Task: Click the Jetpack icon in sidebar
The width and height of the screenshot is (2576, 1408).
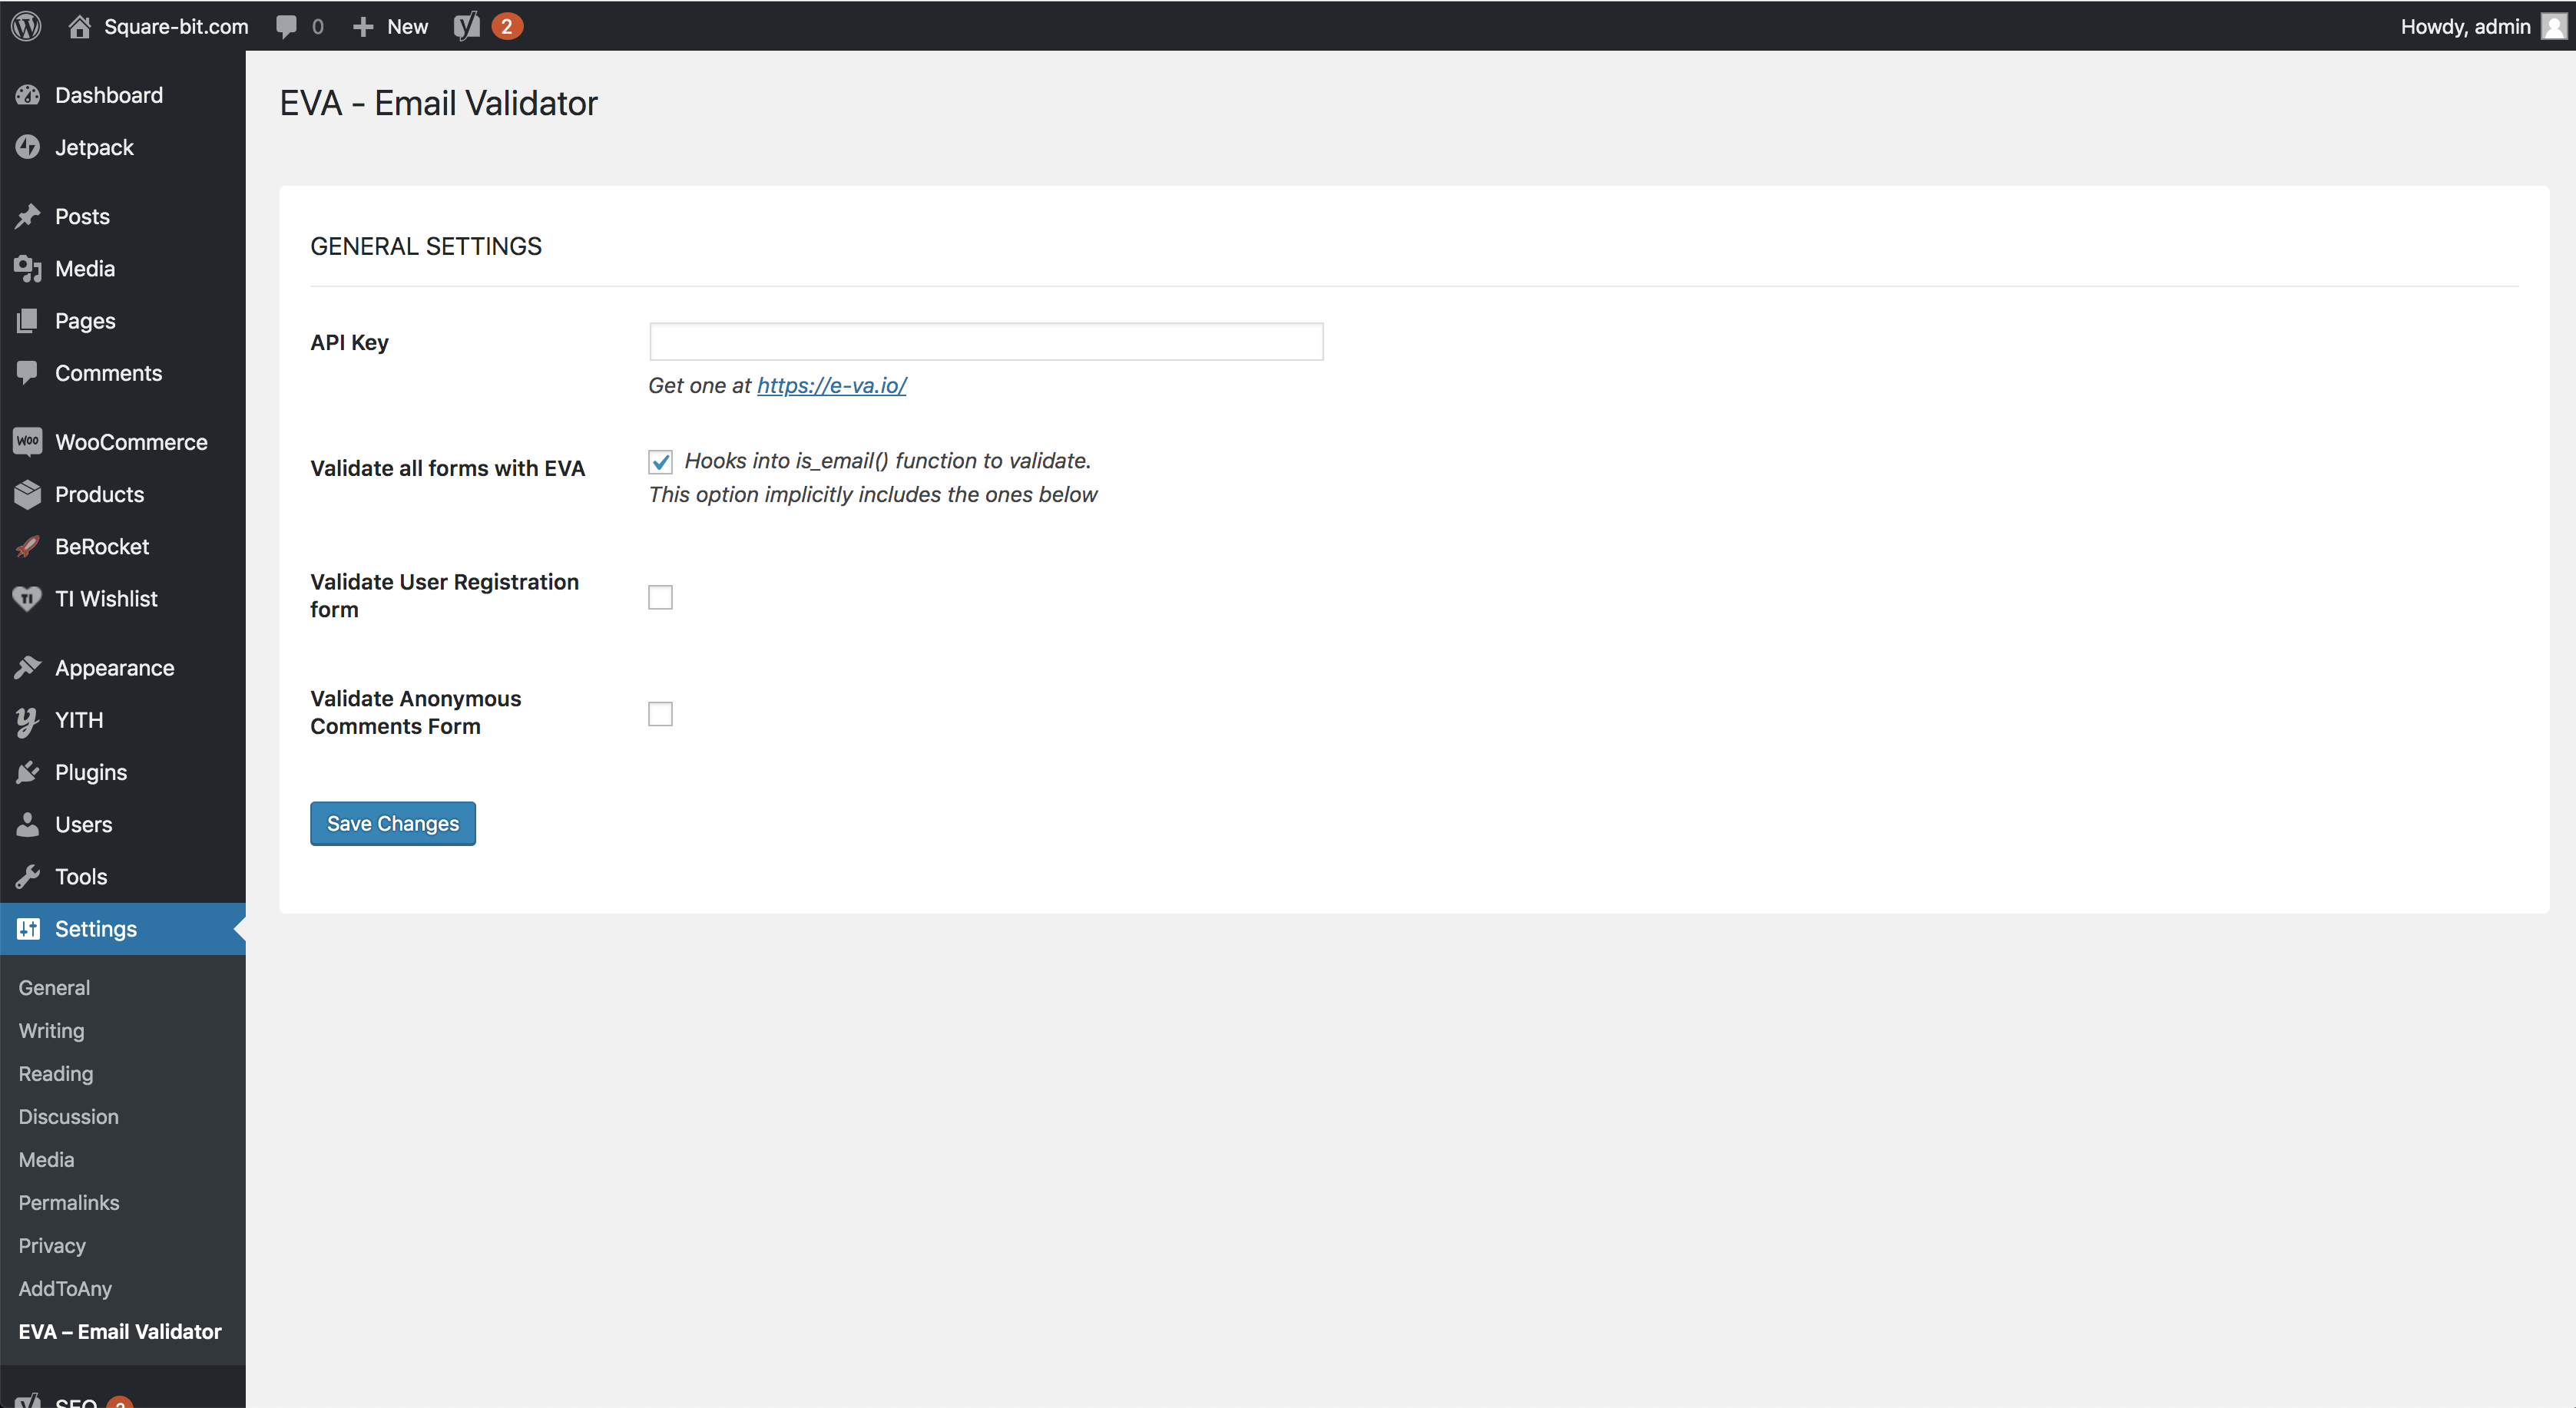Action: 28,147
